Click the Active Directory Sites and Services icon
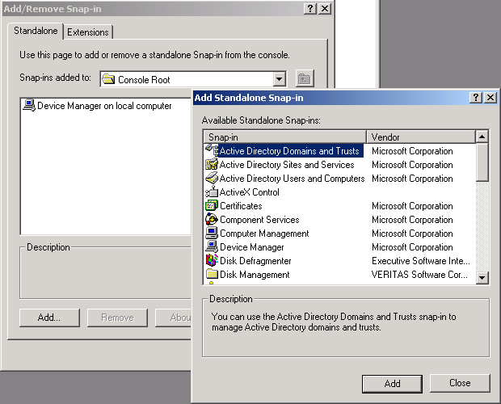The height and width of the screenshot is (404, 501). [211, 165]
